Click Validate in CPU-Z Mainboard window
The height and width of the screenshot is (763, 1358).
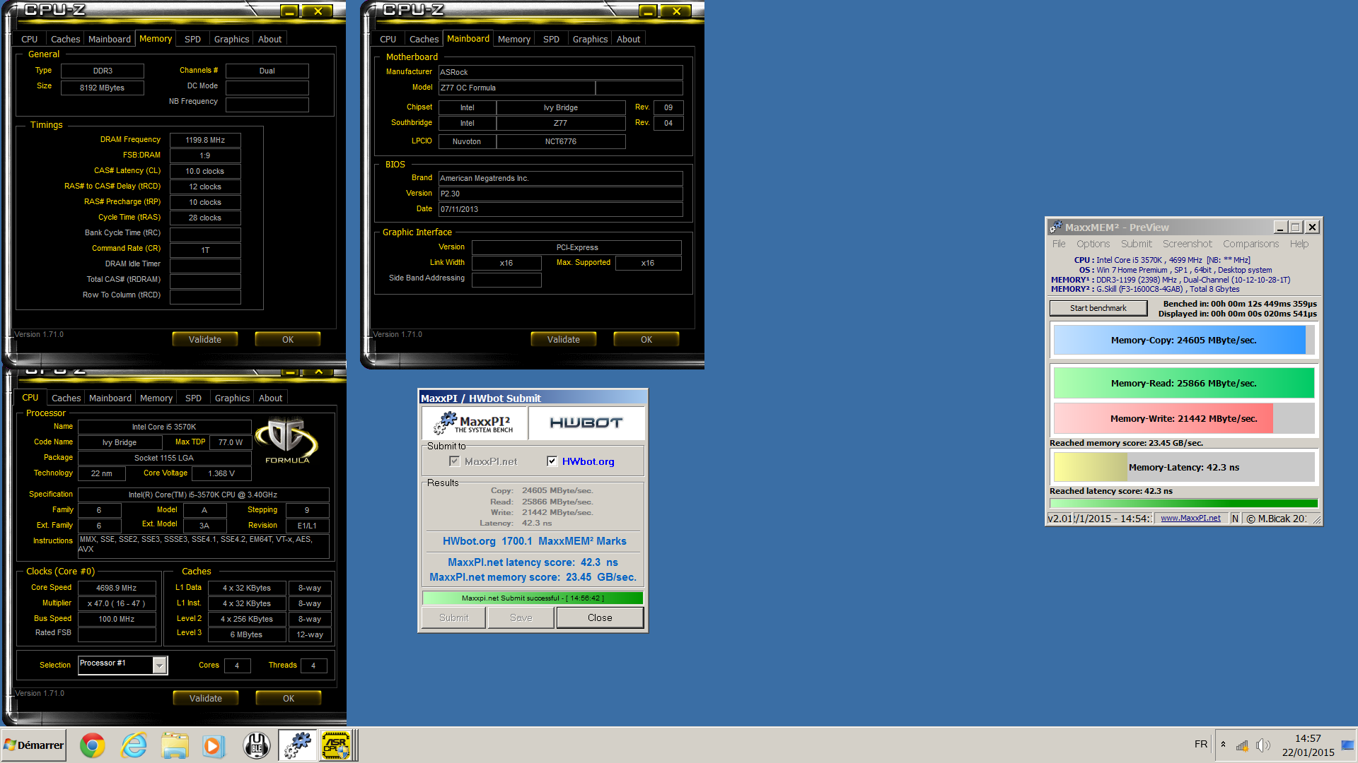(x=564, y=339)
